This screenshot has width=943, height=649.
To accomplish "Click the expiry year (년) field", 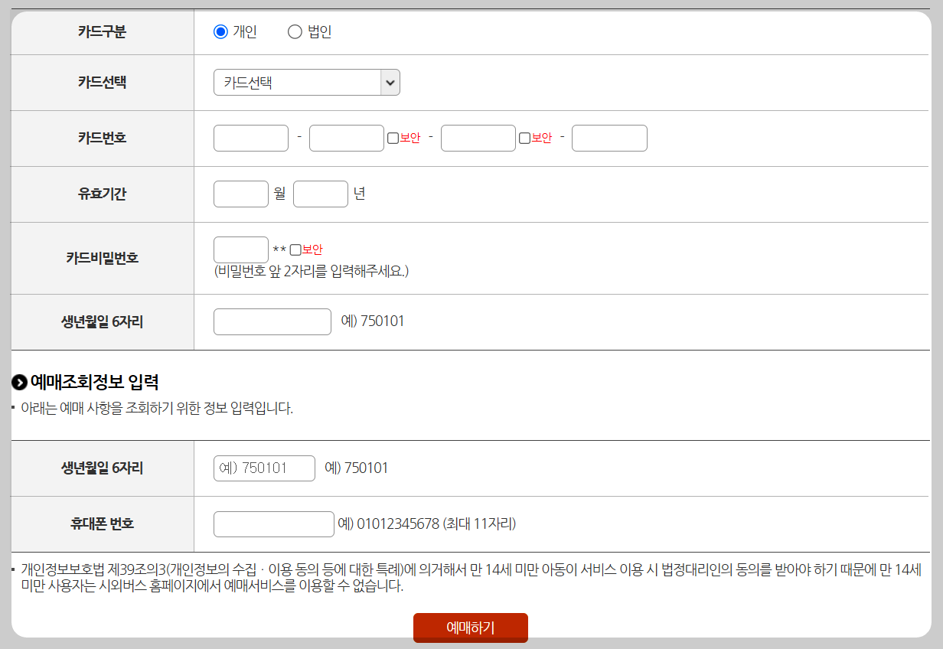I will pos(320,194).
